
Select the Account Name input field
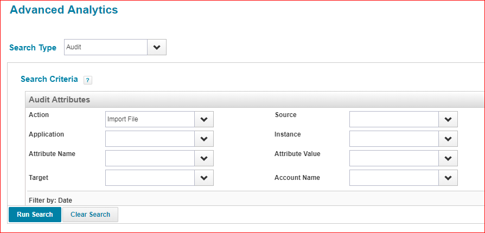394,178
